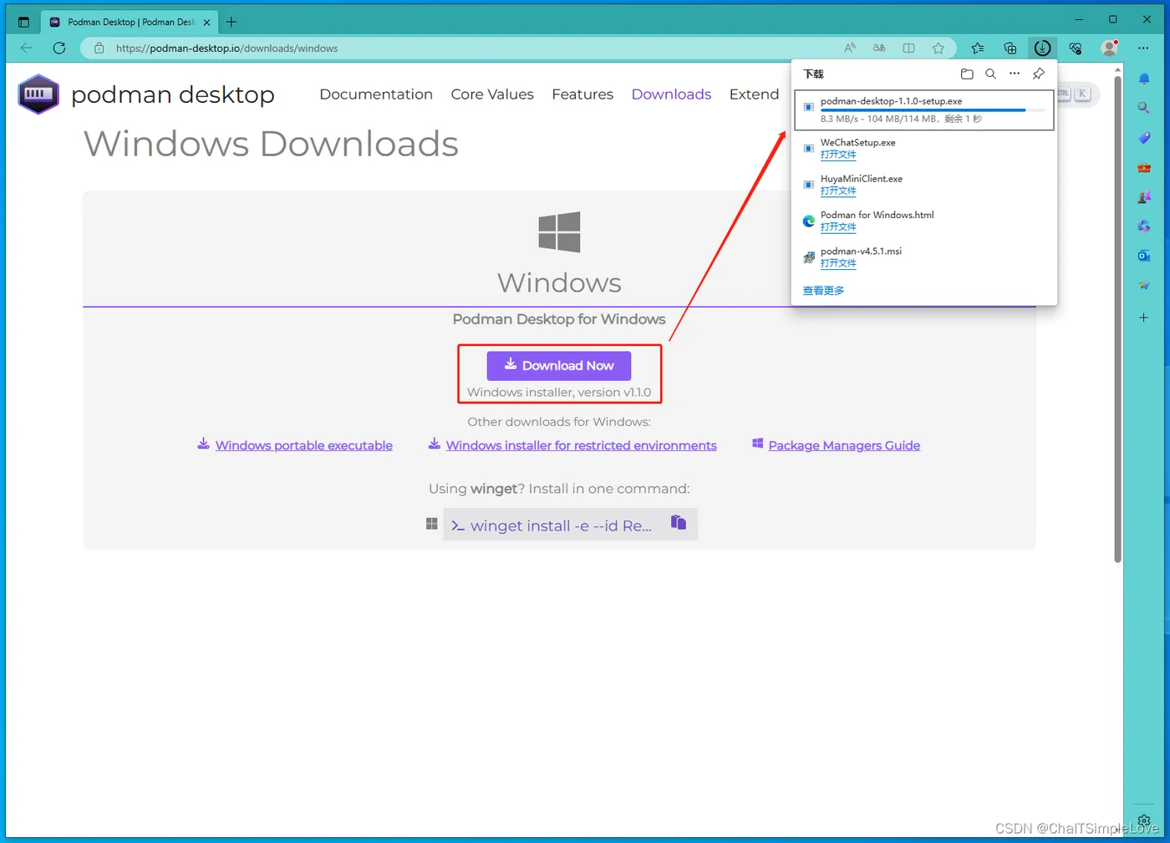Click the HuyaMiniClient.exe filename
Viewport: 1170px width, 843px height.
click(862, 179)
